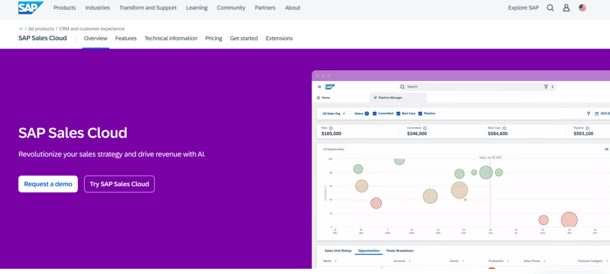Click inside the dashboard Search field
This screenshot has width=610, height=274.
coord(477,87)
